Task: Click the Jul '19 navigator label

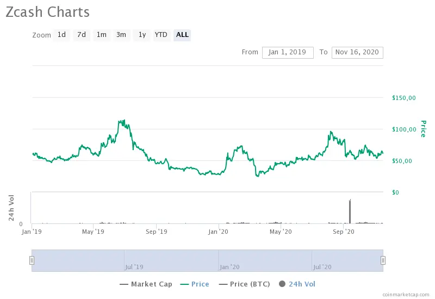Action: [134, 267]
